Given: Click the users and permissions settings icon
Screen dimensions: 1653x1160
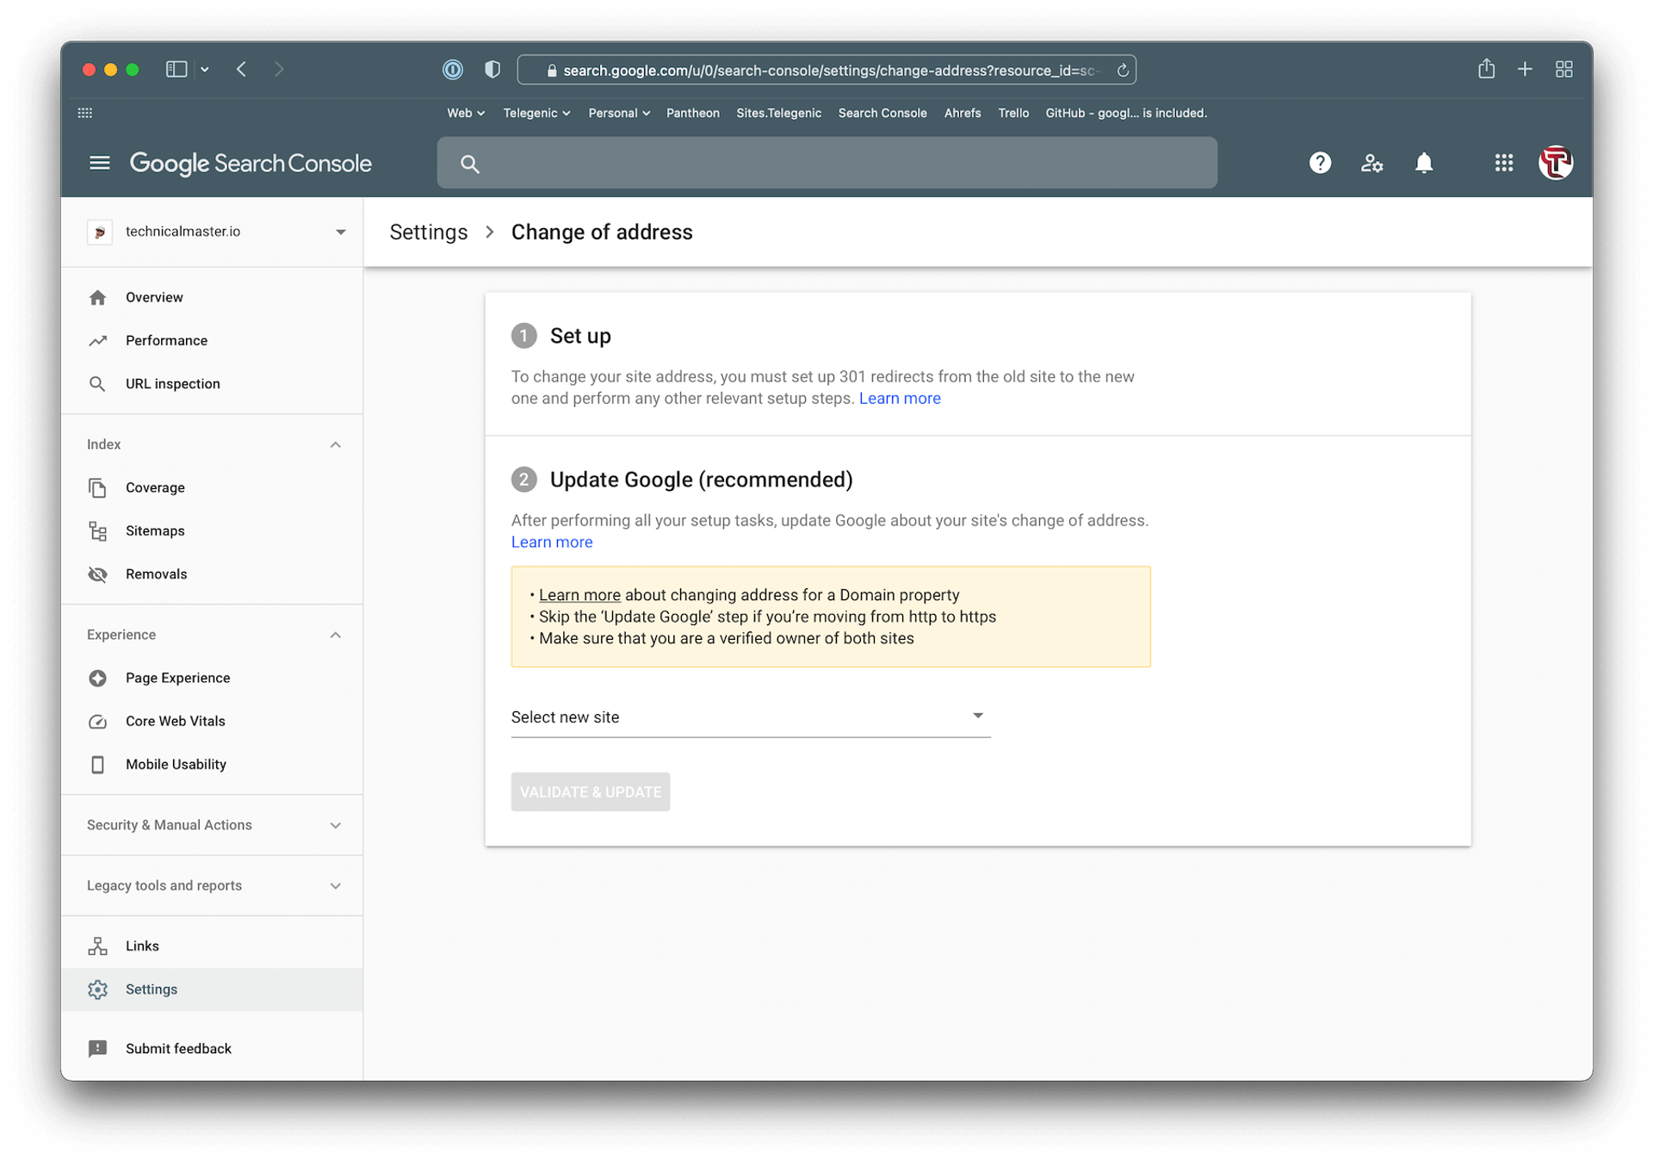Looking at the screenshot, I should point(1371,163).
